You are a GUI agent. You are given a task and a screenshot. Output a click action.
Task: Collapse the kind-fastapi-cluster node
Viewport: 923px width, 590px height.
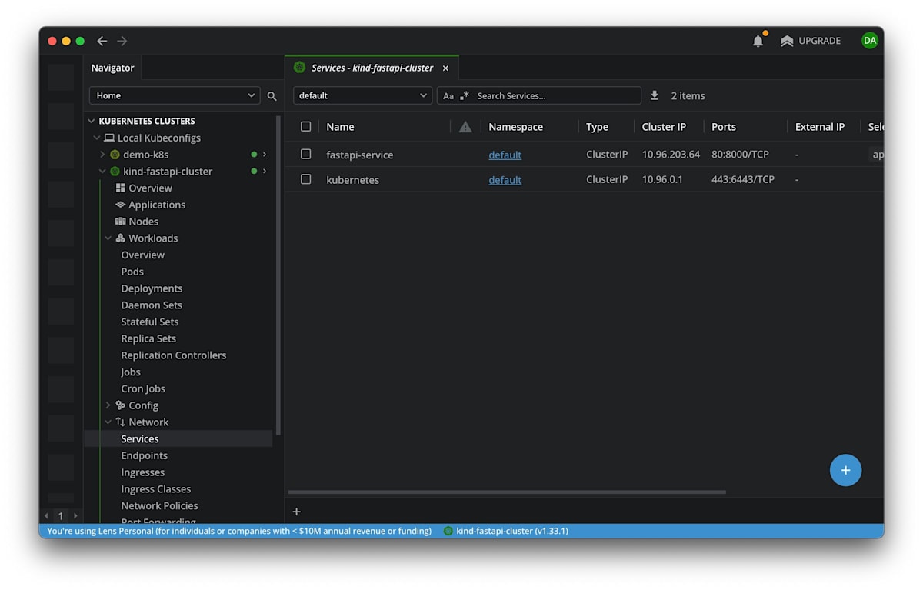[x=102, y=172]
